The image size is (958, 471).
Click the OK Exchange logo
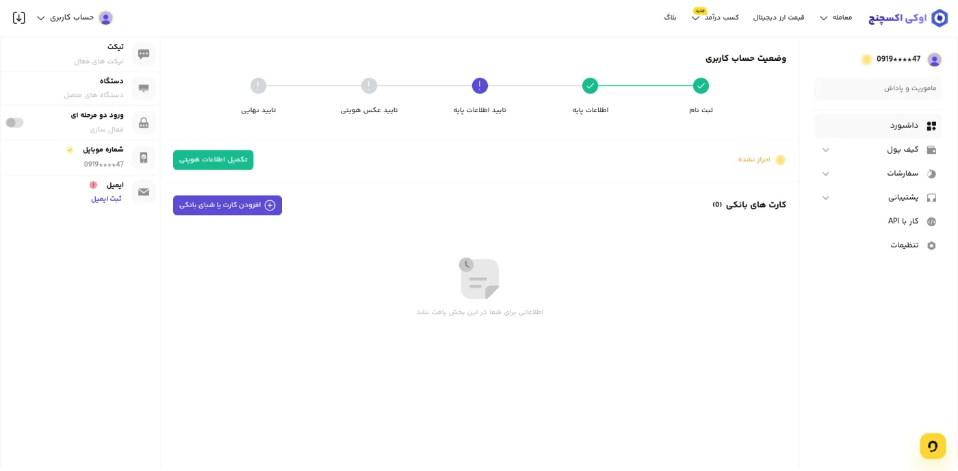coord(908,18)
